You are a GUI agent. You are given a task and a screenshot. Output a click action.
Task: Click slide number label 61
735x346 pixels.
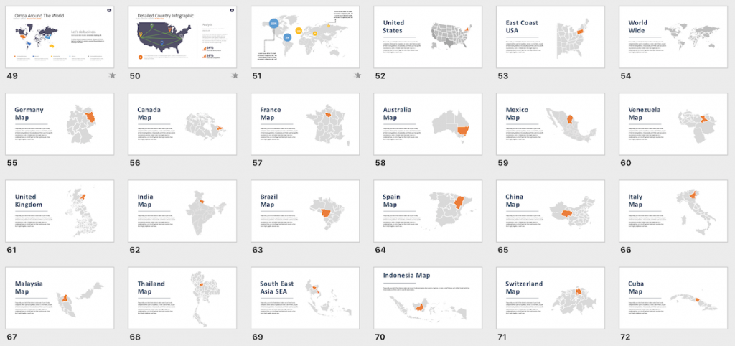click(x=11, y=251)
